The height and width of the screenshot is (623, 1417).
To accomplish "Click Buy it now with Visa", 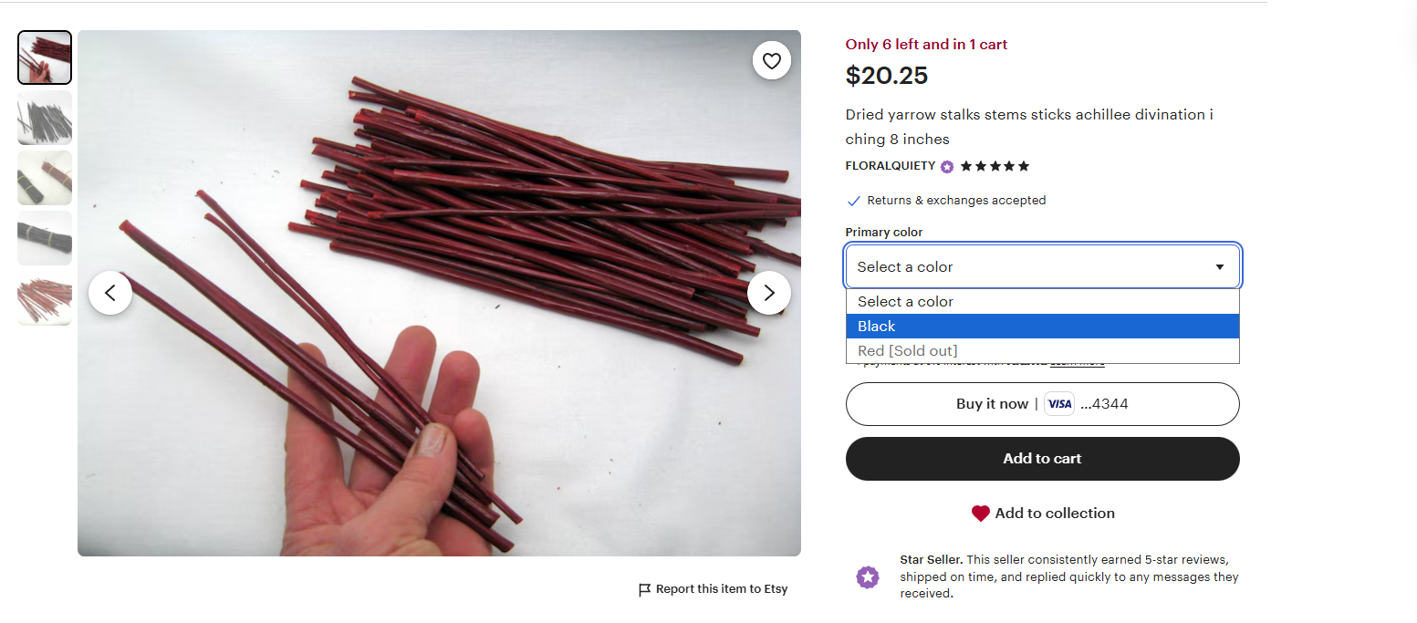I will [1042, 404].
